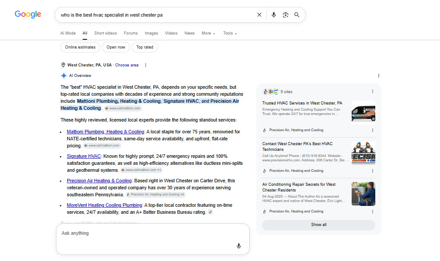Open three-dot menu for Trusted HVAC Services card

tap(372, 130)
